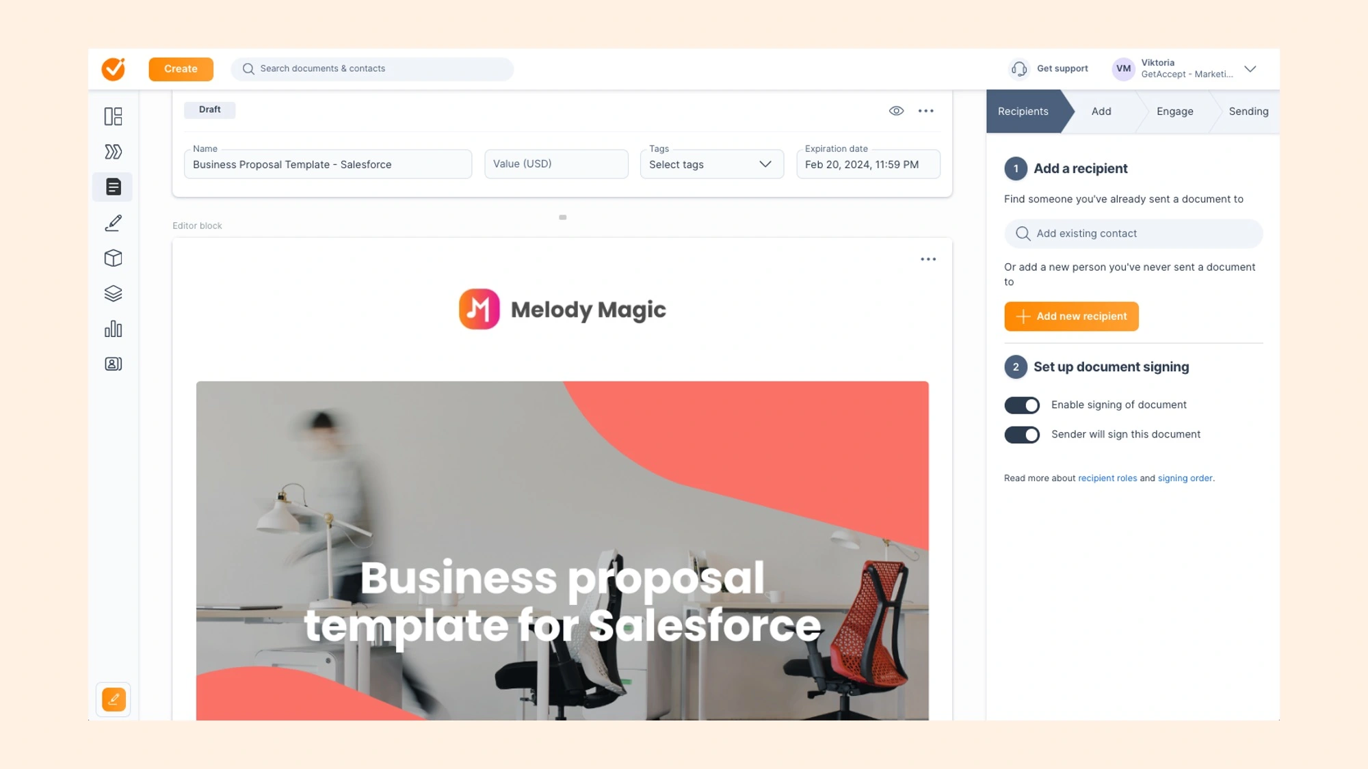Switch to the Sending tab

[1248, 111]
